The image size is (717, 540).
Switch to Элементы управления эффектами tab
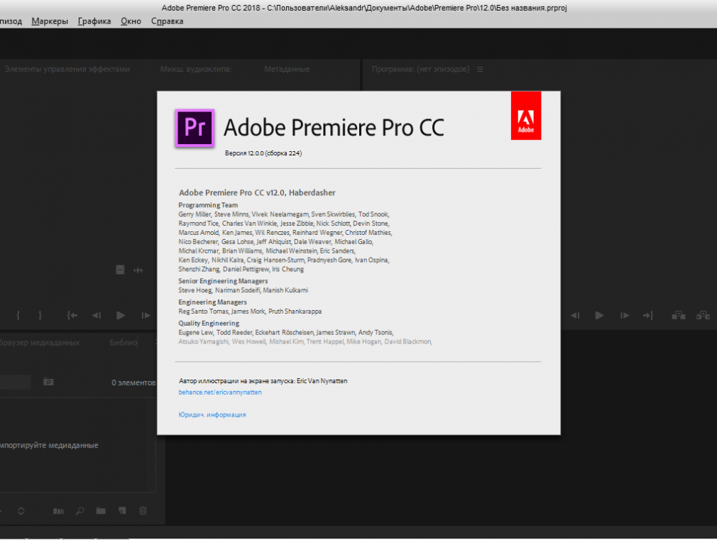(x=67, y=69)
